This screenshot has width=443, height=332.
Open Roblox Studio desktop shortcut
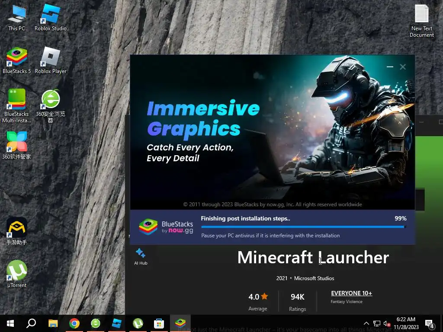(50, 17)
